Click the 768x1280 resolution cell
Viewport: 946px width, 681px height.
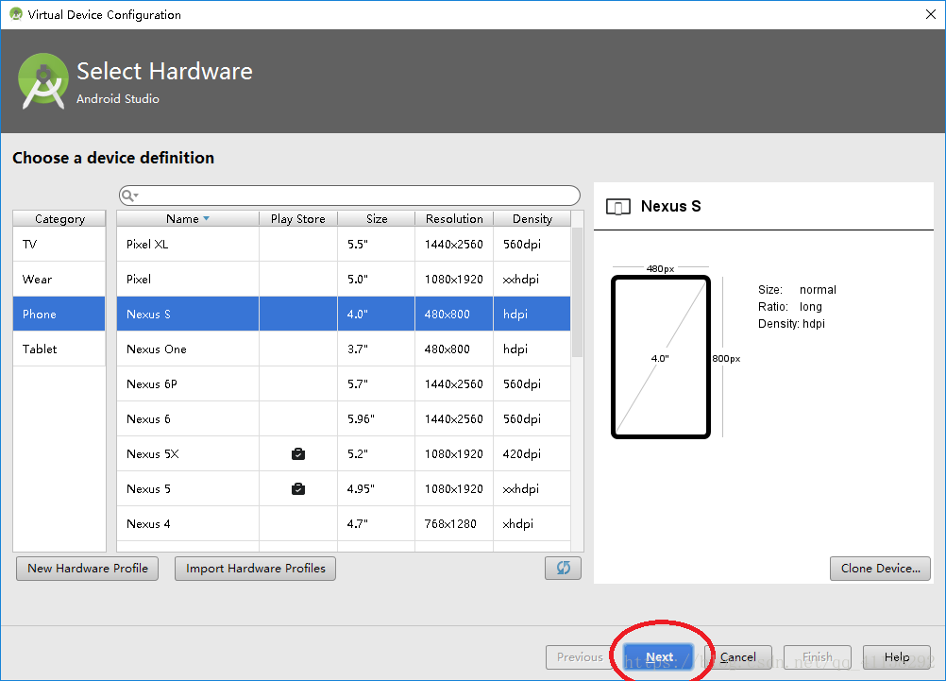click(x=454, y=524)
